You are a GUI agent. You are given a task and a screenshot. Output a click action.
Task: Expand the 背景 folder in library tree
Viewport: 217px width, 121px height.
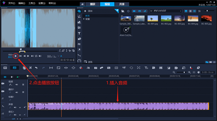pos(84,19)
